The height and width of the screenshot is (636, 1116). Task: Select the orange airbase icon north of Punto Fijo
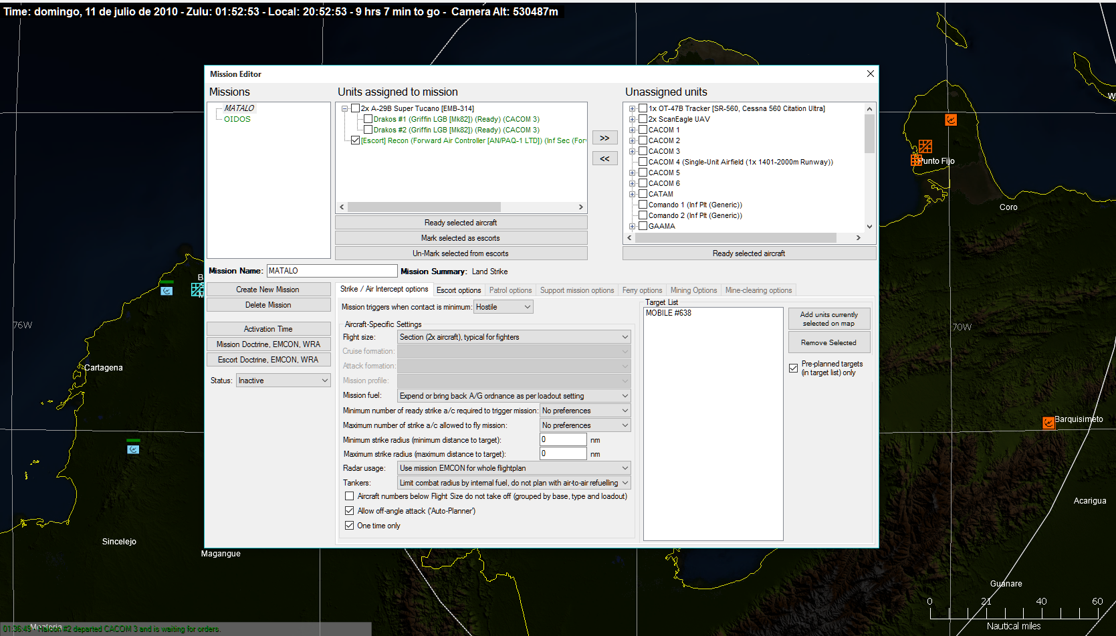tap(951, 120)
